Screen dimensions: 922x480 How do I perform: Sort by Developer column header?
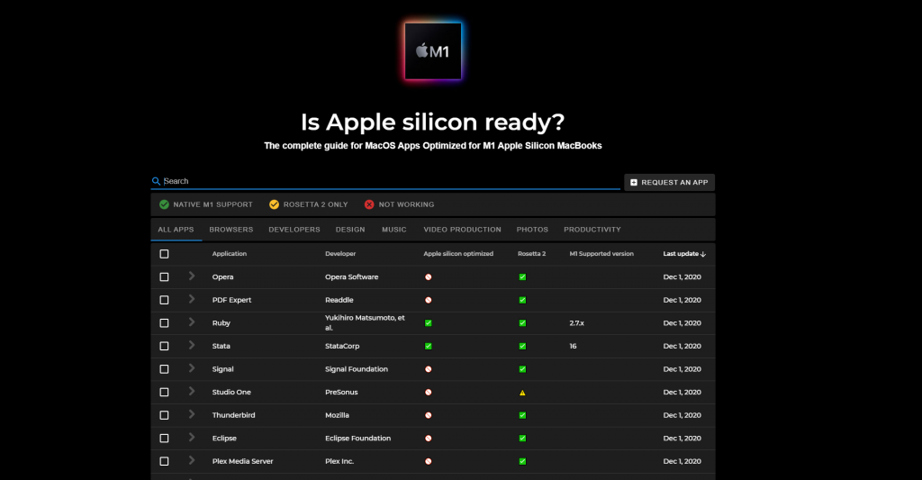tap(340, 254)
